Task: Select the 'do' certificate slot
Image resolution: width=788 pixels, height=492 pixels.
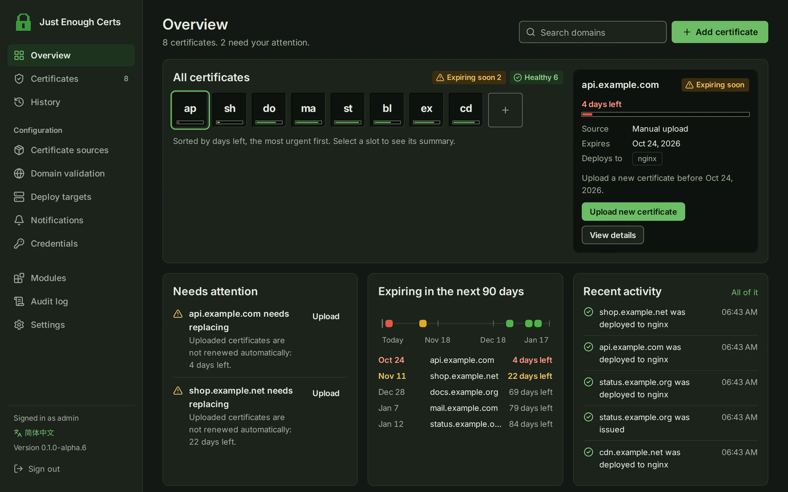Action: click(269, 110)
